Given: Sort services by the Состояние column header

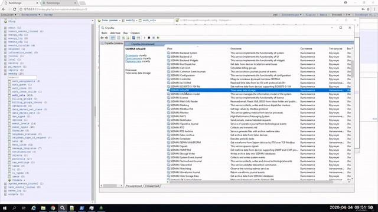Looking at the screenshot, I should click(306, 49).
